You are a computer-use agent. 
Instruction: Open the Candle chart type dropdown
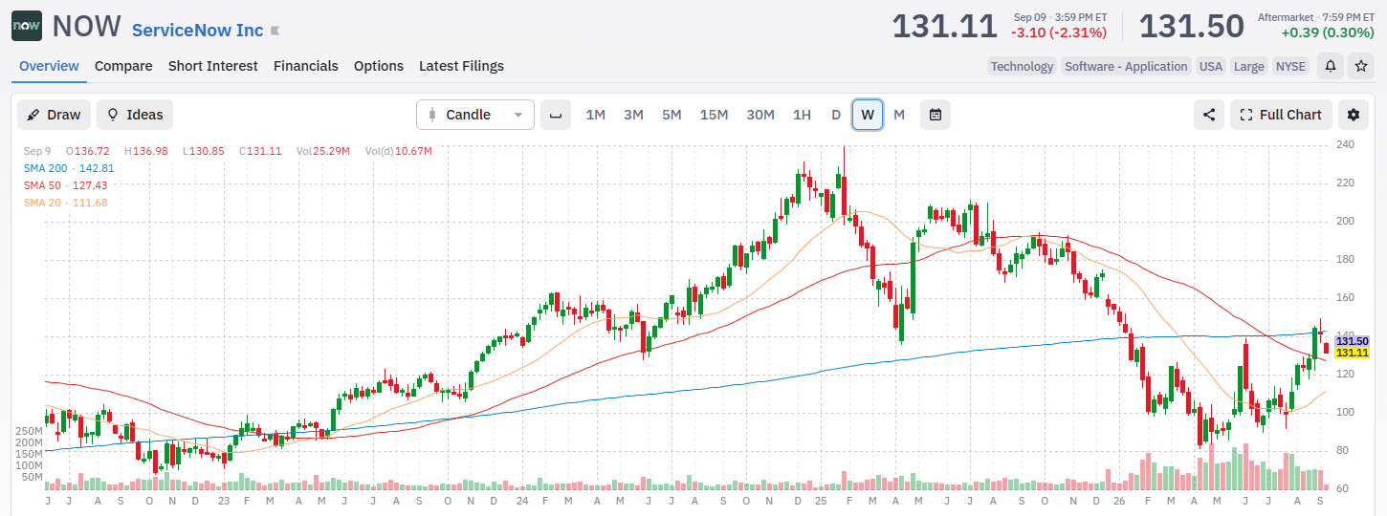pyautogui.click(x=475, y=115)
